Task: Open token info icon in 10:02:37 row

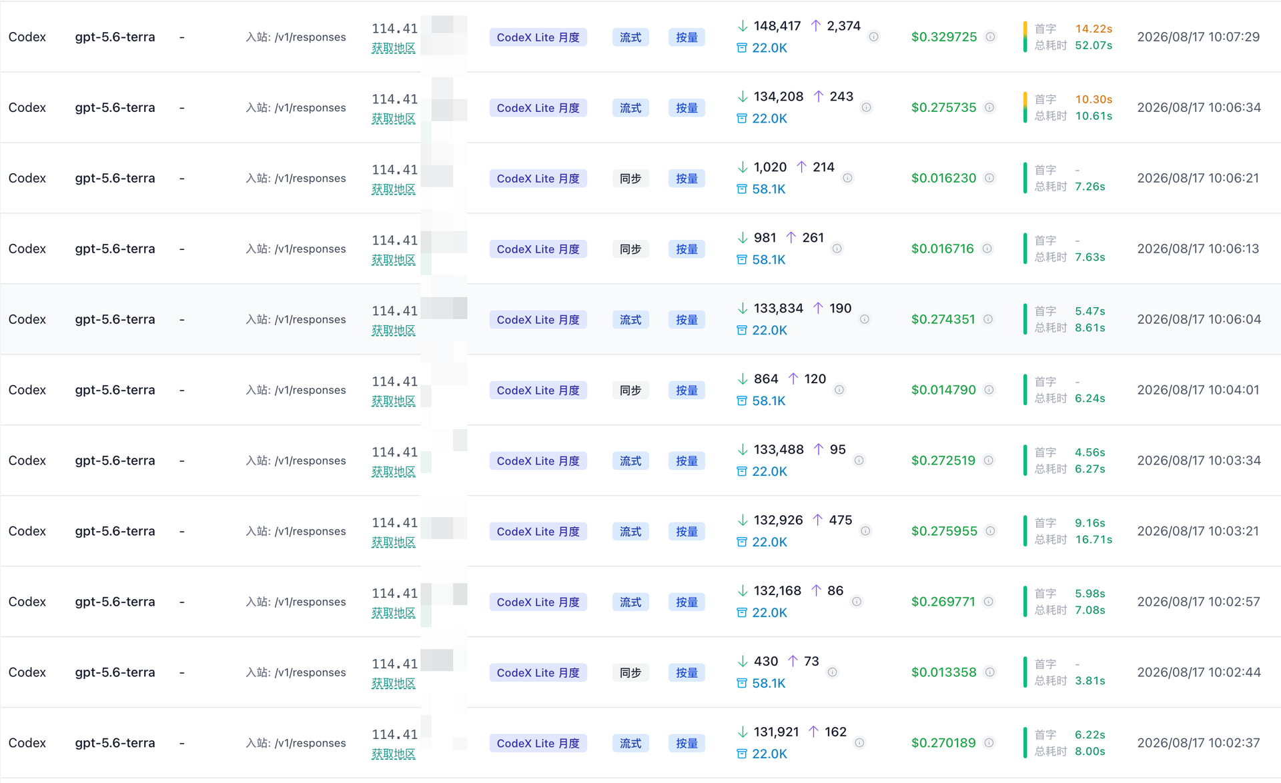Action: click(860, 743)
